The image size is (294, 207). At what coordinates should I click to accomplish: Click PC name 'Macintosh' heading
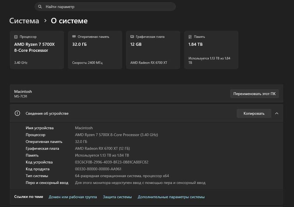tap(23, 91)
